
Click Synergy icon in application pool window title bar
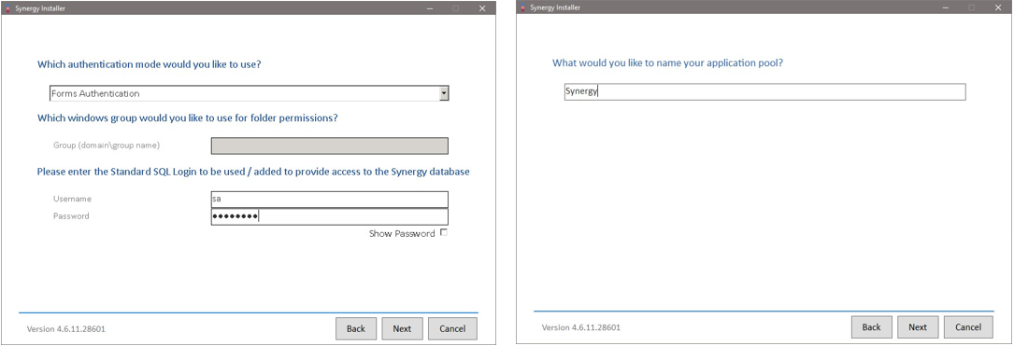(522, 7)
